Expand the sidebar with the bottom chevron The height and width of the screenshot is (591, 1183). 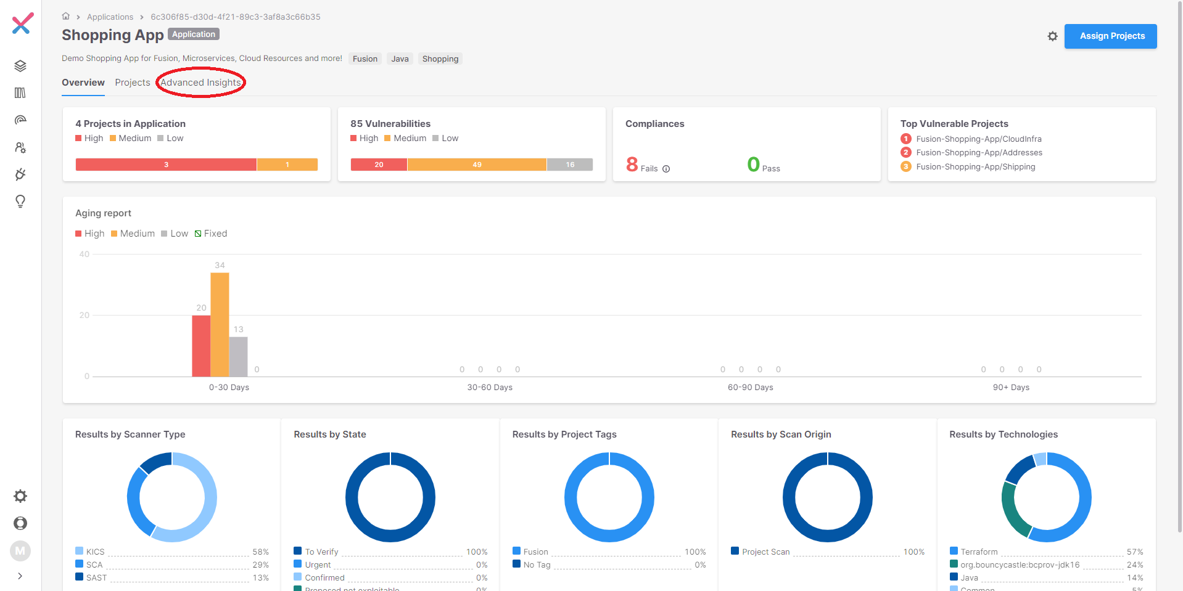point(20,576)
